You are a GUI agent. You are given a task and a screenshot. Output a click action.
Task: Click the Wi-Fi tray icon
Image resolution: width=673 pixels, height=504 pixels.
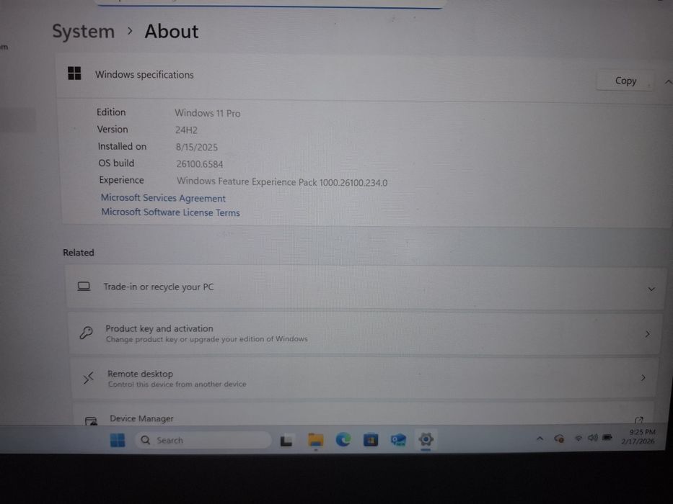[579, 438]
